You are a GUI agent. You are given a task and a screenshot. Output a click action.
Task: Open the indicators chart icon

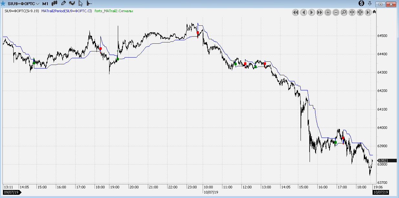pos(72,4)
